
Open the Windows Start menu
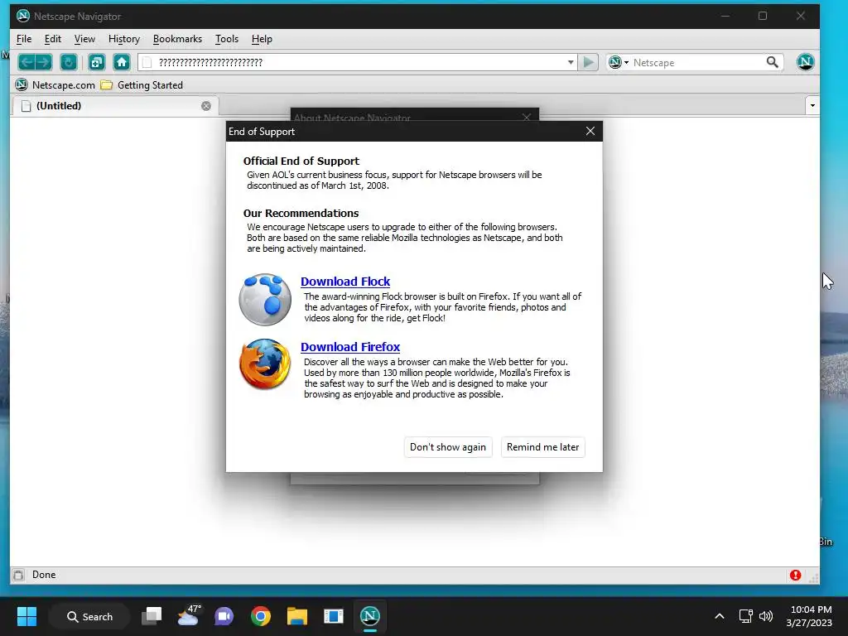click(26, 616)
